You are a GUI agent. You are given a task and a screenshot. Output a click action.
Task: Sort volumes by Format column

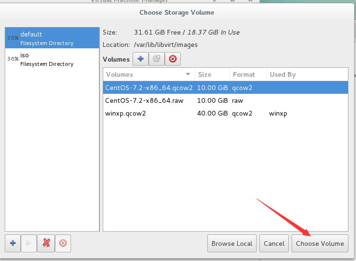coord(247,74)
